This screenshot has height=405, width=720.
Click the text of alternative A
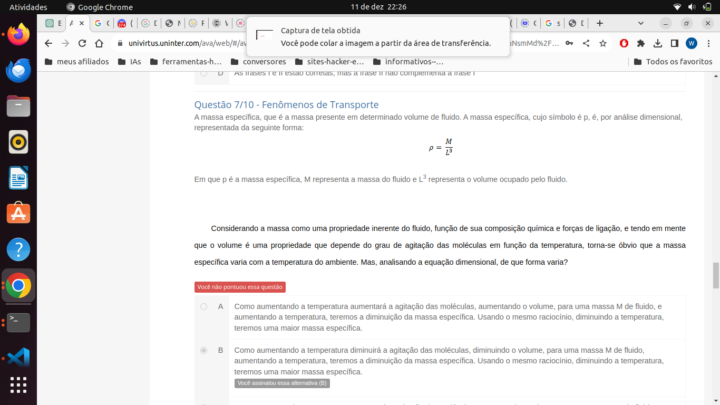[449, 317]
